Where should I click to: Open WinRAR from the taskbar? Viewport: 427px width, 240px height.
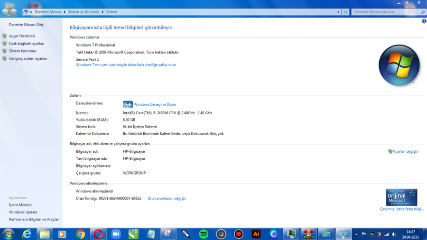[308, 234]
